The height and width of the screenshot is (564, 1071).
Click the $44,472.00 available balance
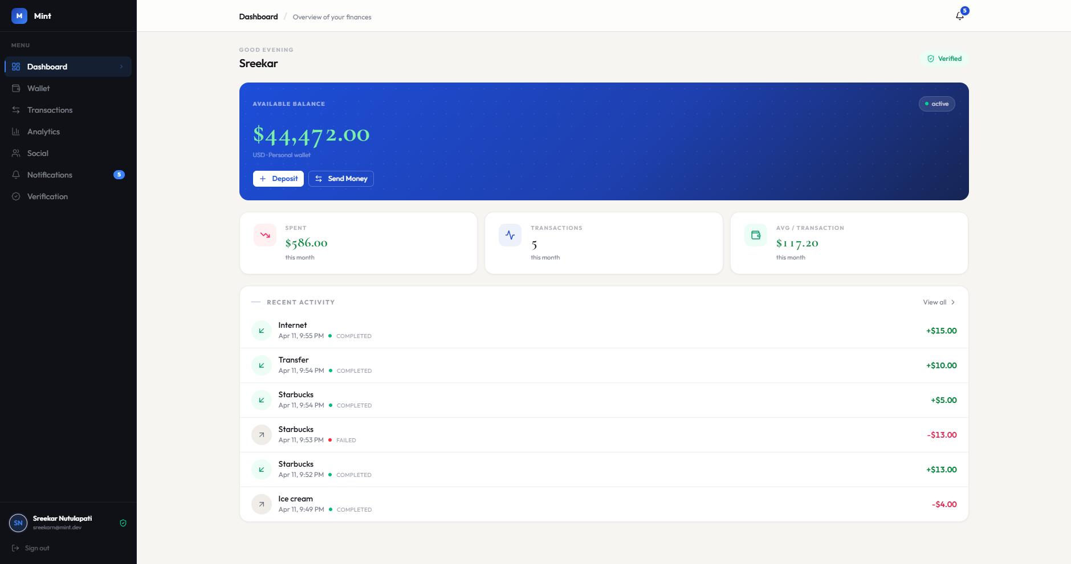tap(311, 135)
